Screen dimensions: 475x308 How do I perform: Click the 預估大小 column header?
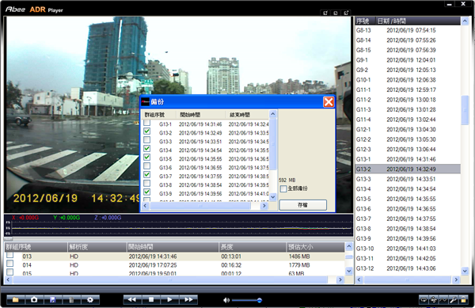315,247
